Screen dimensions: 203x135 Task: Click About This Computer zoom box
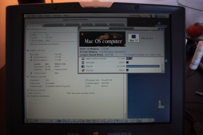pyautogui.click(x=160, y=29)
